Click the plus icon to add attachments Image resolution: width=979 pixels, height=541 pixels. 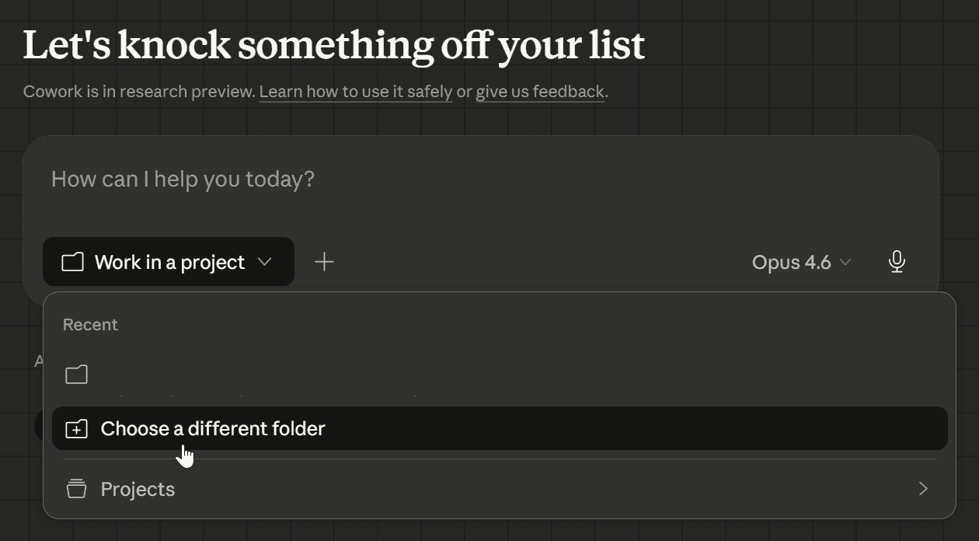point(324,262)
